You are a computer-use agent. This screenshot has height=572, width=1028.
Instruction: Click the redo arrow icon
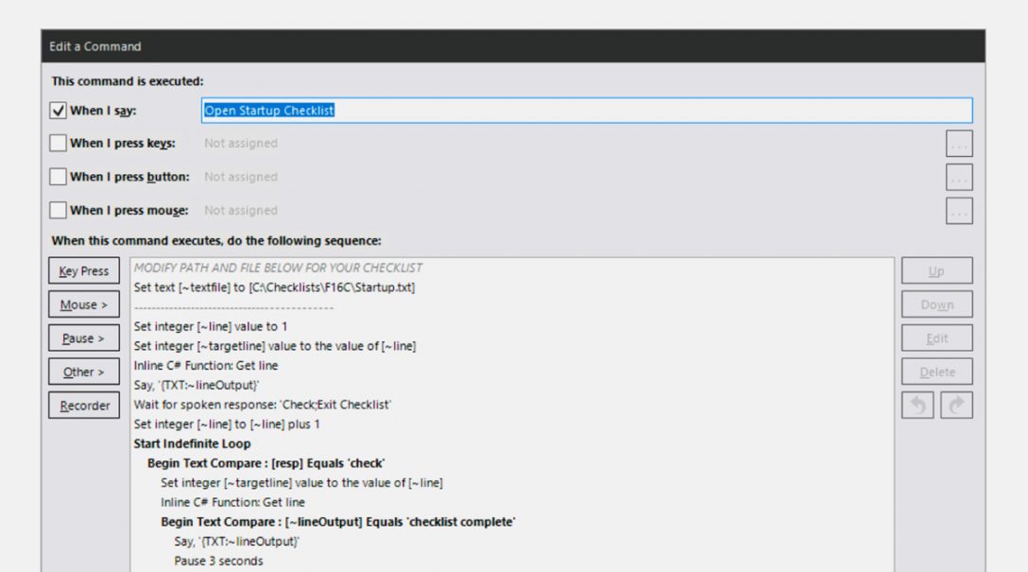[956, 406]
